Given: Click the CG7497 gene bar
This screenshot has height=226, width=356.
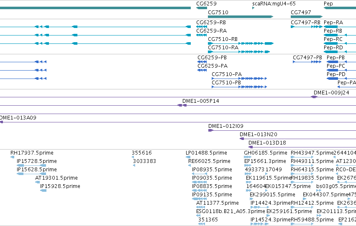Looking at the screenshot, I should pos(307,17).
